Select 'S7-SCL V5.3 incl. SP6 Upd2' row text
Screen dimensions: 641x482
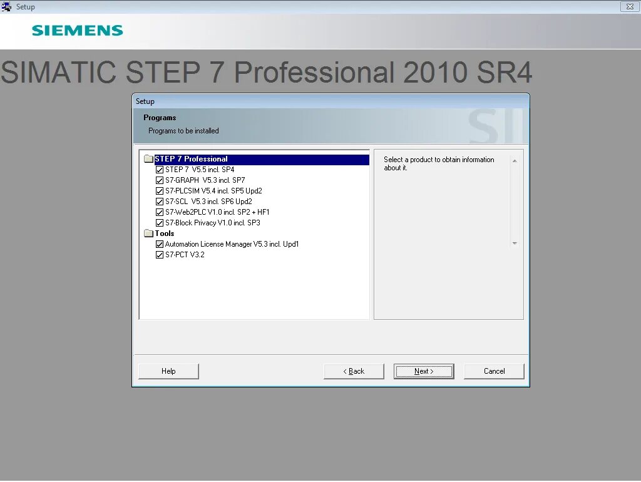[x=208, y=202]
